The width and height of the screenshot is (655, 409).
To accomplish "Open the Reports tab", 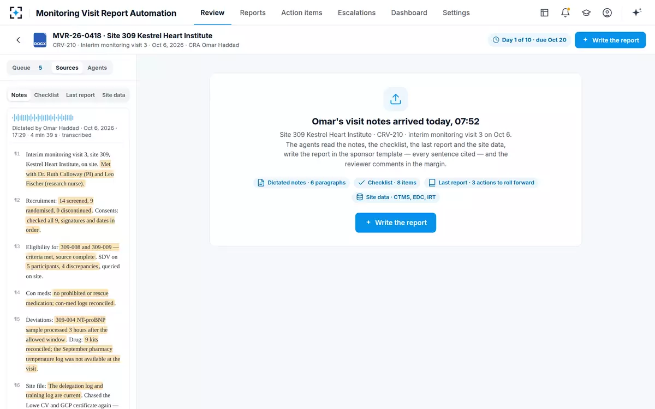I will (x=253, y=13).
